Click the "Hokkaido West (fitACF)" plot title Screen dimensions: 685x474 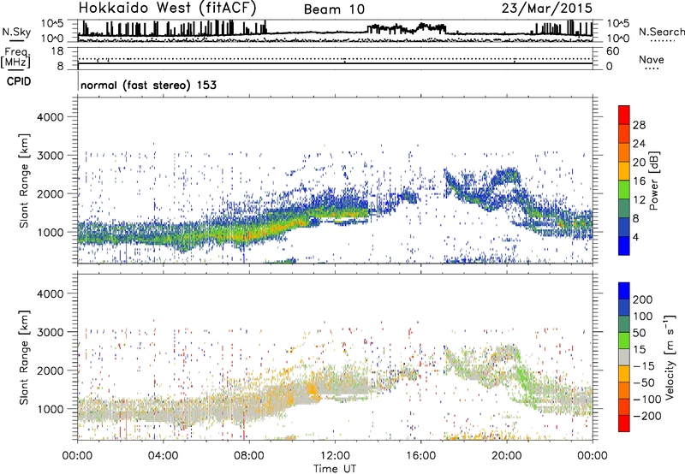click(x=167, y=9)
